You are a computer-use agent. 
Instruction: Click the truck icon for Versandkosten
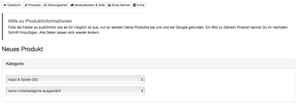[72, 5]
